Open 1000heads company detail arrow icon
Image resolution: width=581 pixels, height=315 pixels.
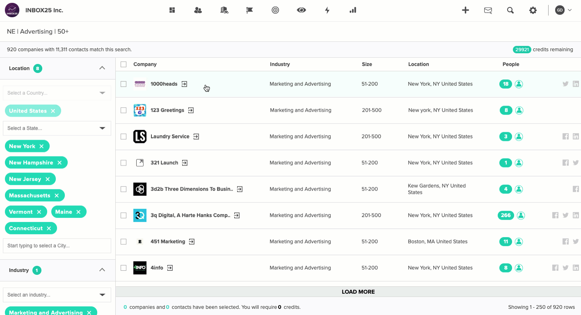click(x=184, y=84)
